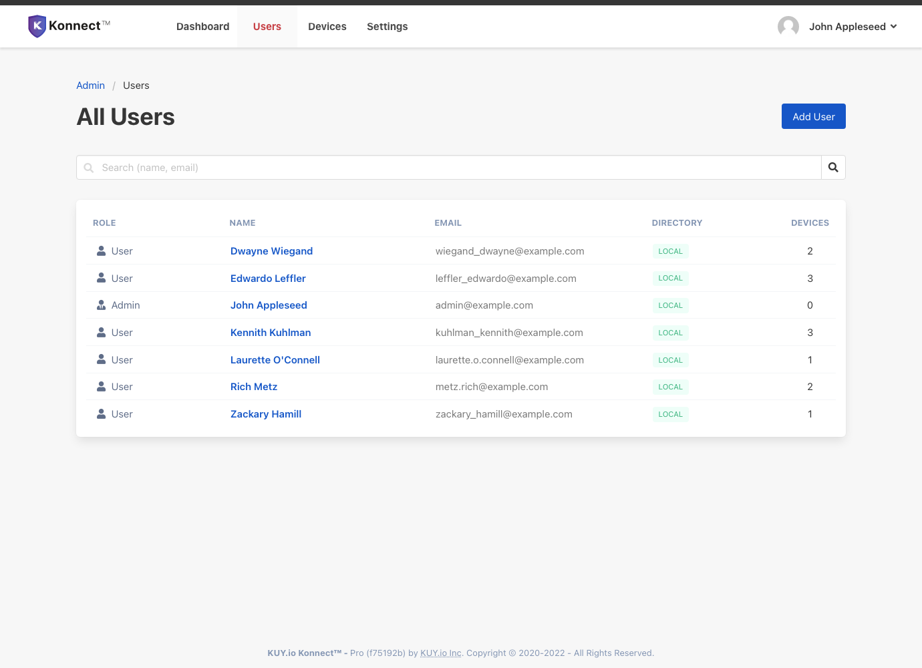Open Laurette O'Connell's user page
Screen dimensions: 922x668
[x=275, y=360]
